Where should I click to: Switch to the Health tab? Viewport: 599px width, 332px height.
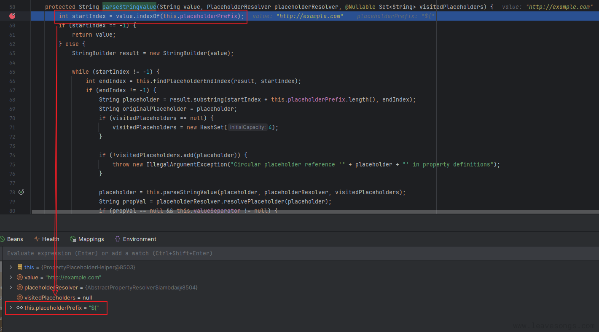[46, 239]
